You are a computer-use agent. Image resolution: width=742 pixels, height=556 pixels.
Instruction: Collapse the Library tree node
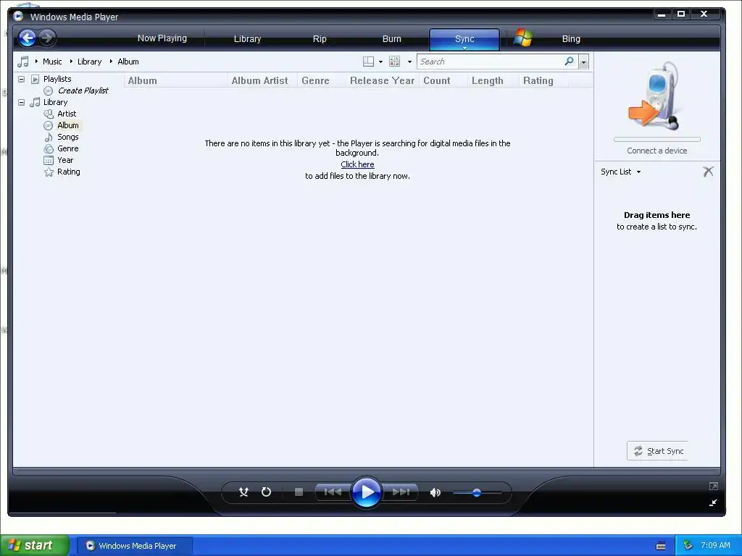click(21, 102)
